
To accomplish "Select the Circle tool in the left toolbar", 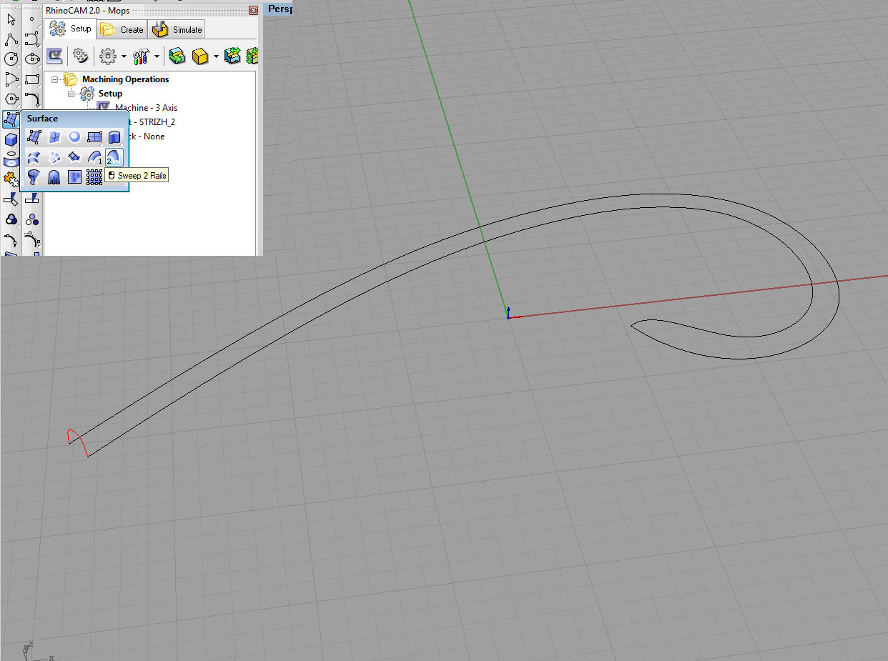I will pyautogui.click(x=11, y=59).
